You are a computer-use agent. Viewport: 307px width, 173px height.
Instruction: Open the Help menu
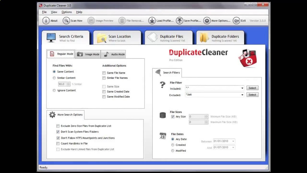[x=79, y=12]
